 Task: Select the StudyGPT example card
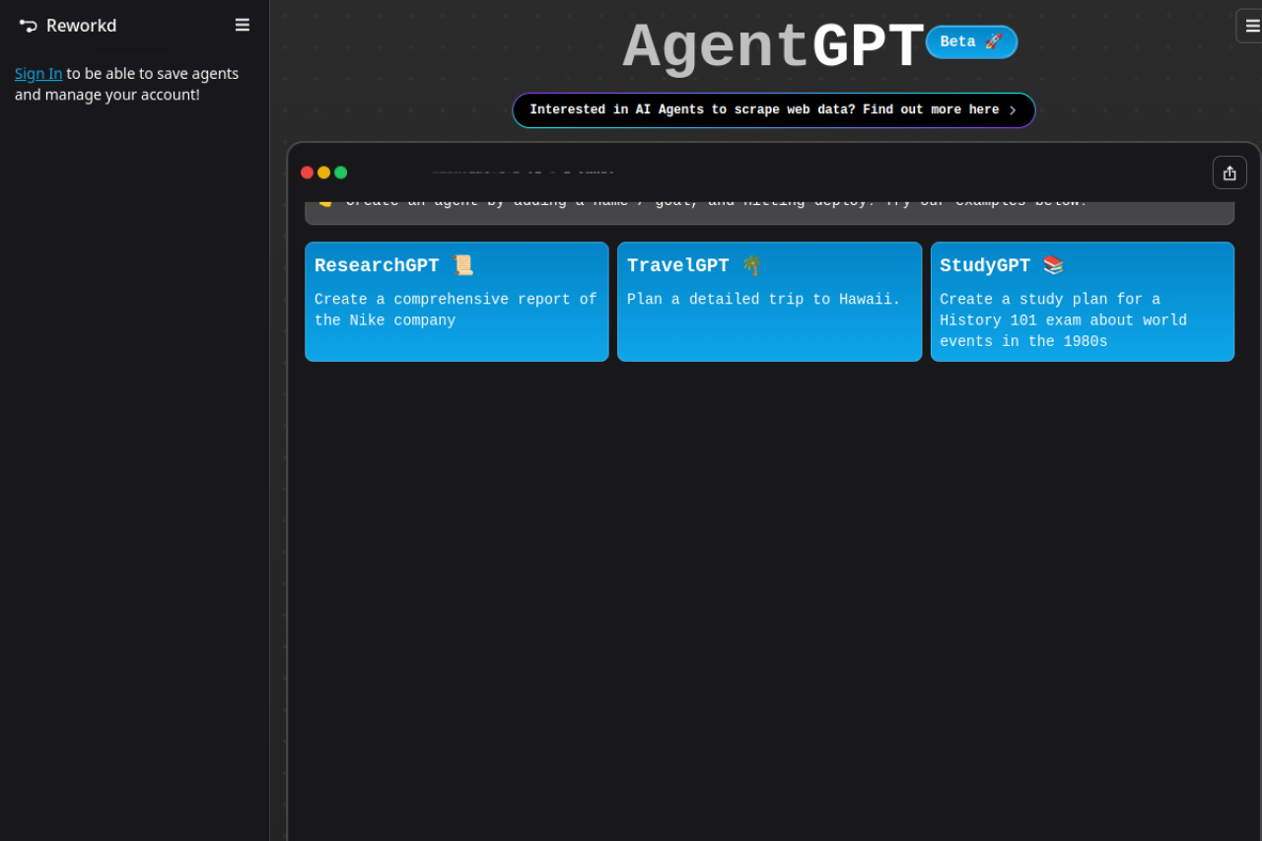(1083, 302)
